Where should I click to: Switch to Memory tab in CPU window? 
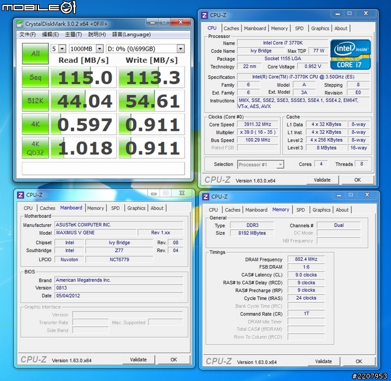(x=279, y=29)
